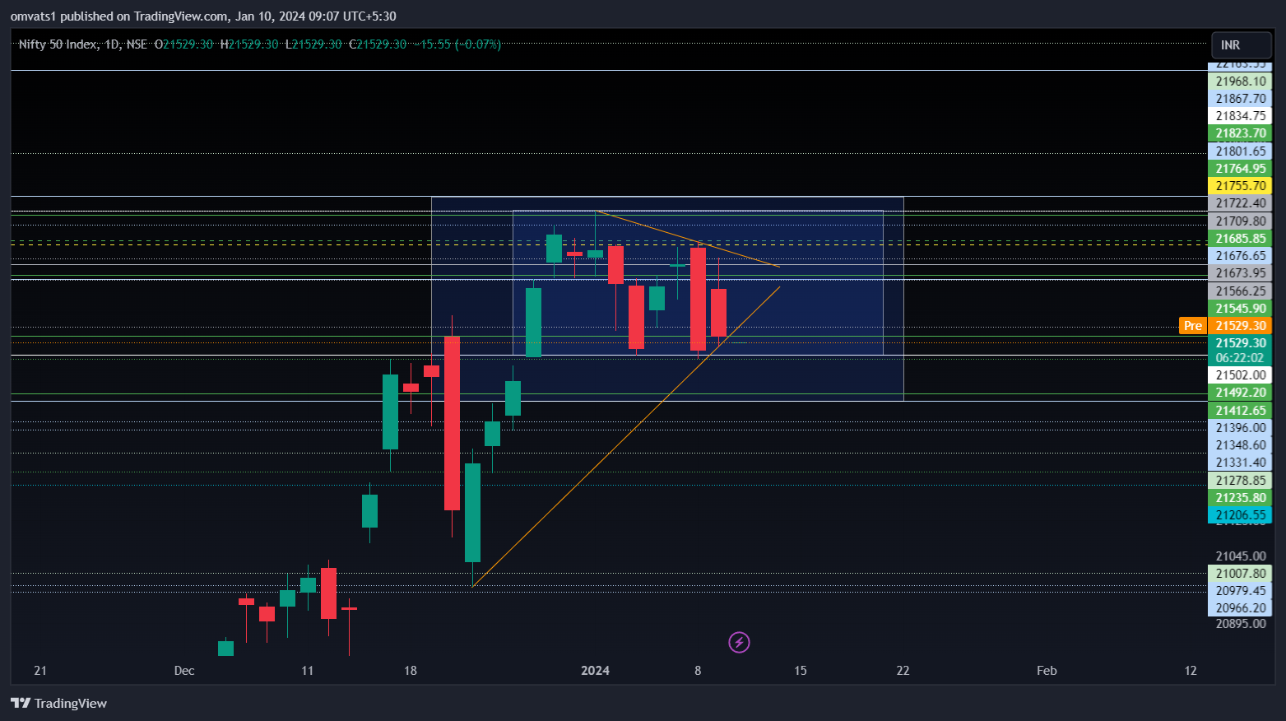Screen dimensions: 1286x721
Task: Select yellow price label 21755.70
Action: (1240, 186)
